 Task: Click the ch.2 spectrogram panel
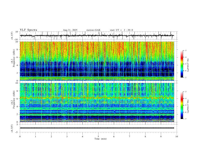pyautogui.click(x=97, y=102)
